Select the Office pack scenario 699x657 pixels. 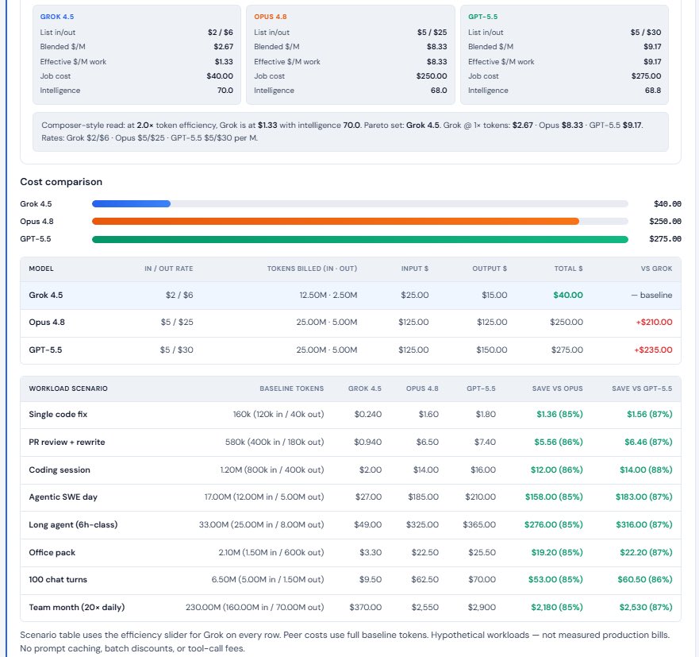click(x=52, y=552)
